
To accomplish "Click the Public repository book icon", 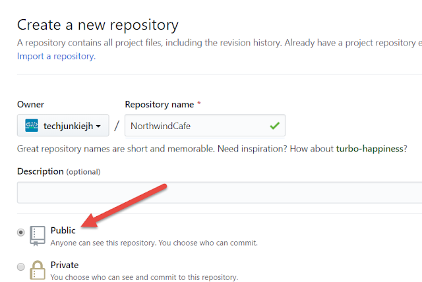I will coord(38,235).
